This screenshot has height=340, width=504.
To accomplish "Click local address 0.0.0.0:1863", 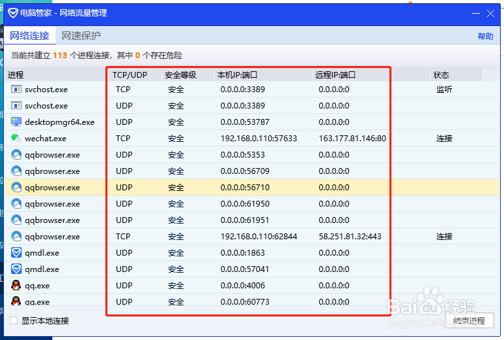I will pos(243,253).
